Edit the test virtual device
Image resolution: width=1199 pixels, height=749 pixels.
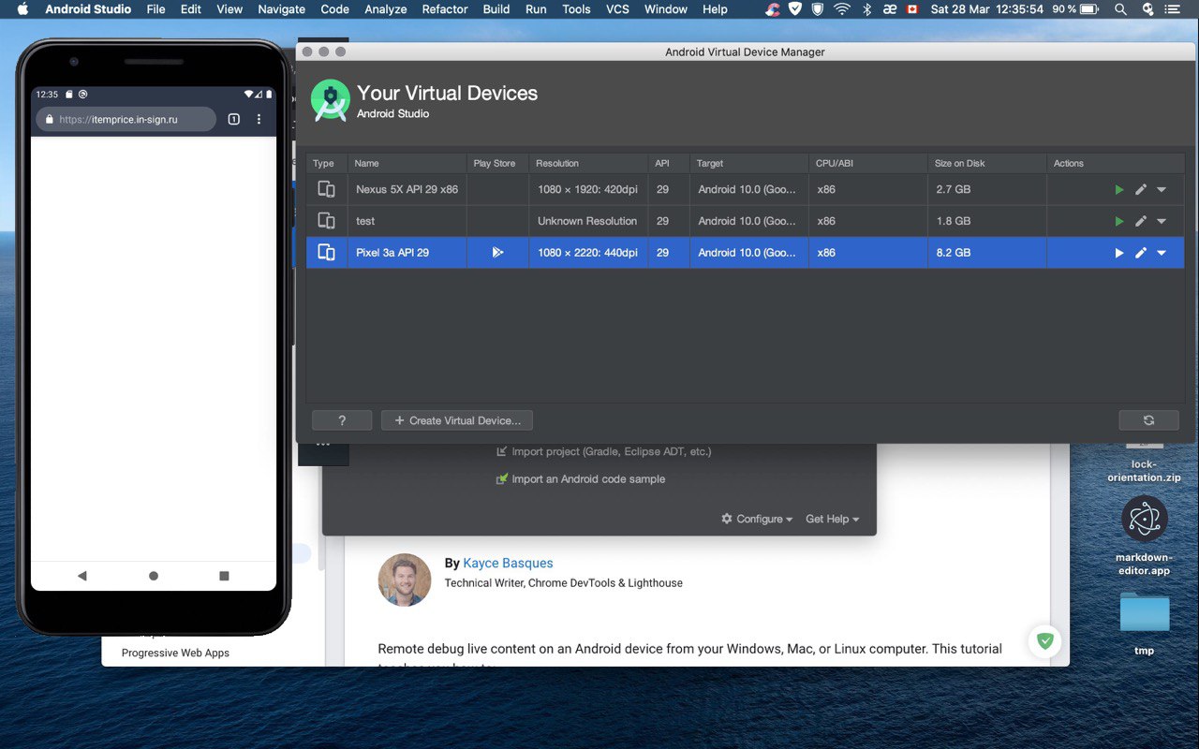click(x=1140, y=221)
